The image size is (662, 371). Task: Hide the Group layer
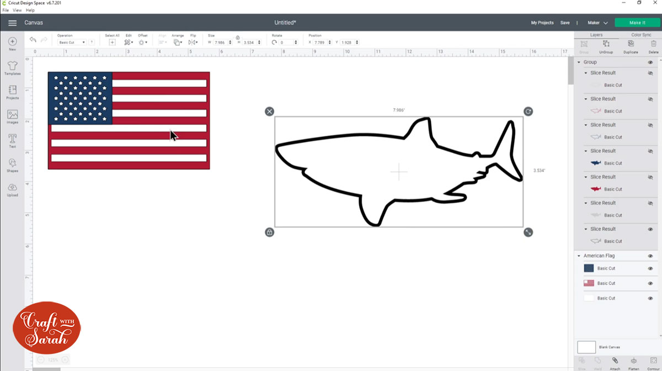pos(650,62)
